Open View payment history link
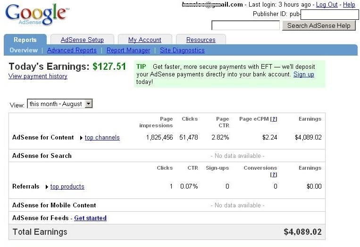360x247 pixels. 38,76
